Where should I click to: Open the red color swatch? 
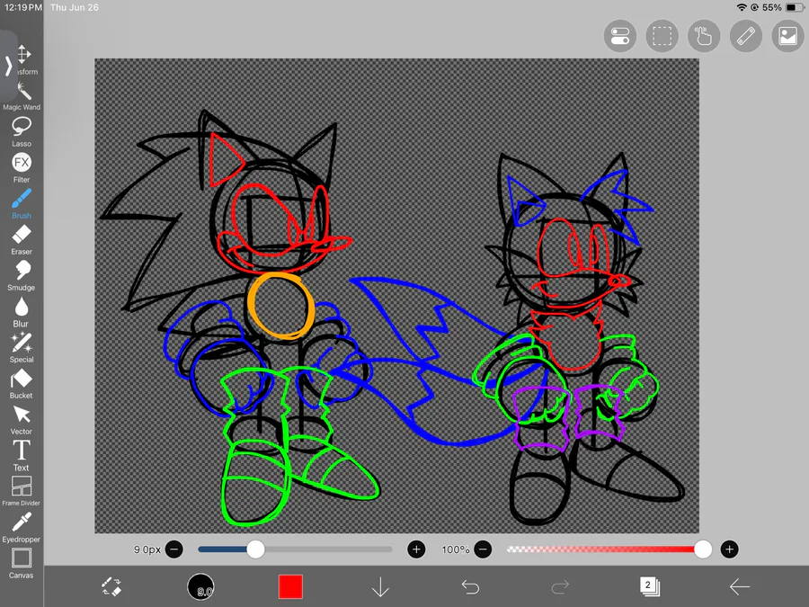[290, 587]
